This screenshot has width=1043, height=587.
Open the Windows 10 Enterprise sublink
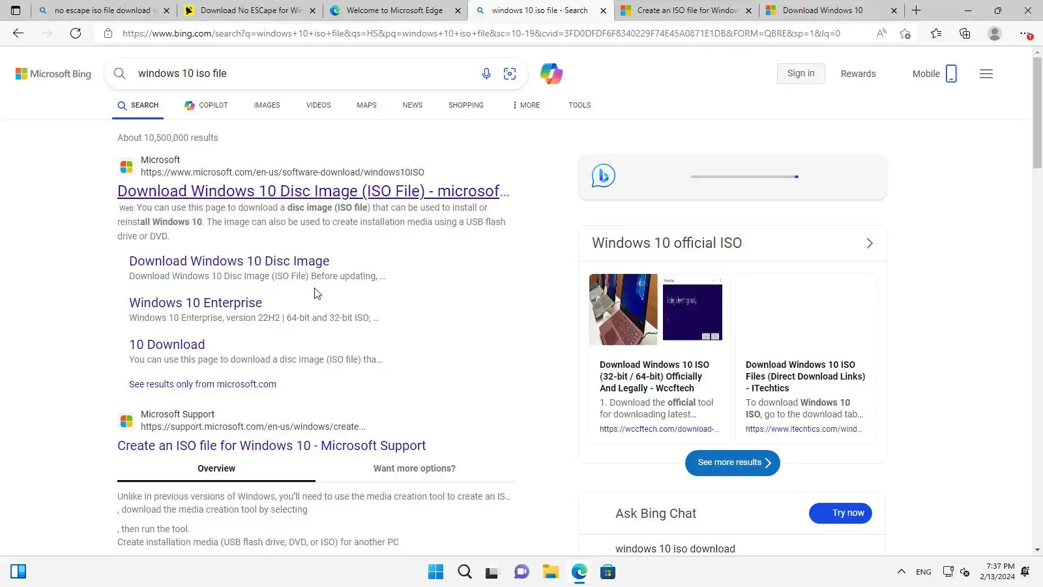click(196, 303)
